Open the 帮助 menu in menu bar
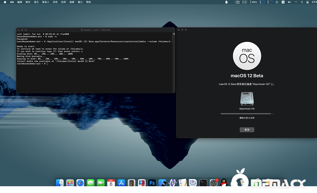Screen dimensions: 317x193 pyautogui.click(x=88, y=2)
